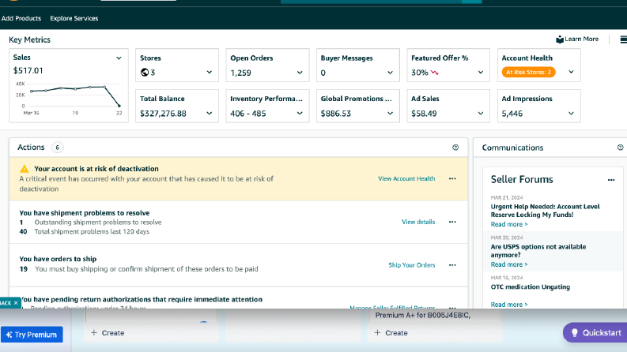Click the At Risk Stores: 2 badge
Viewport: 627px width, 352px height.
tap(528, 73)
